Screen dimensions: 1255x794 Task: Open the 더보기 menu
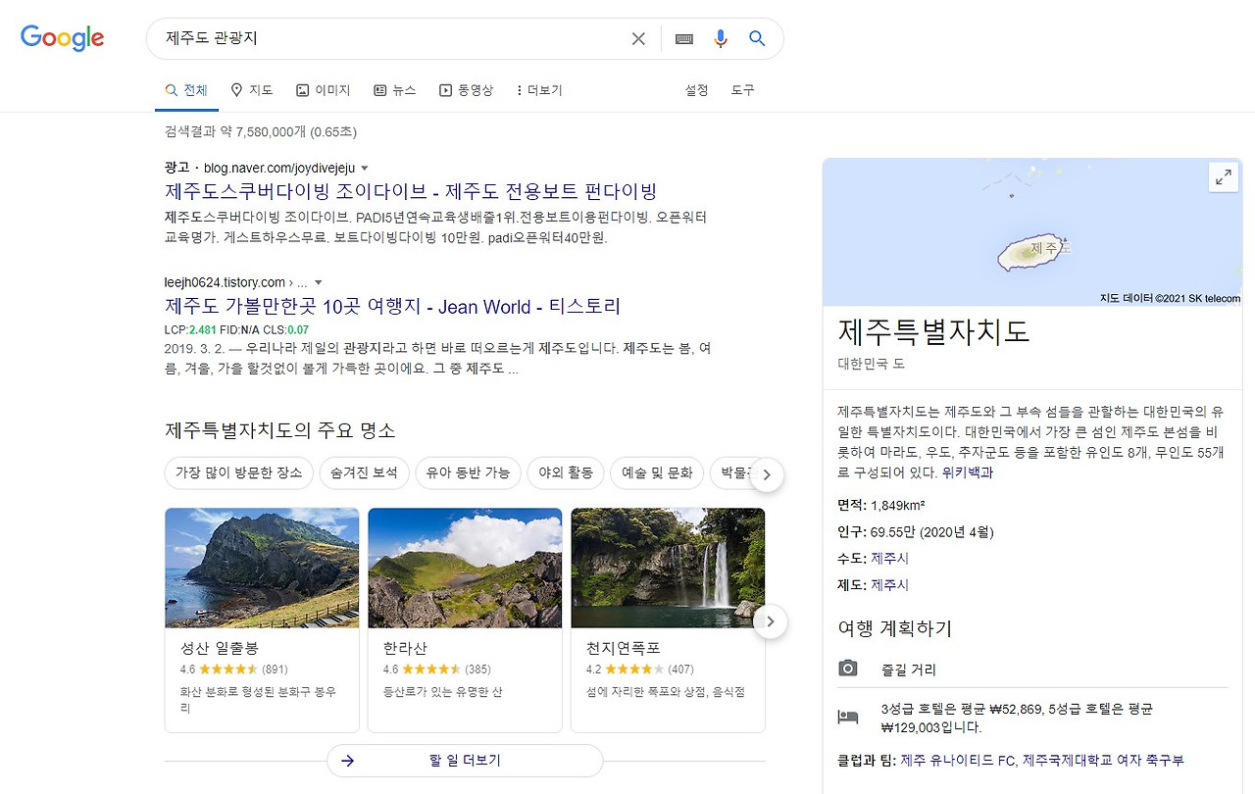539,90
